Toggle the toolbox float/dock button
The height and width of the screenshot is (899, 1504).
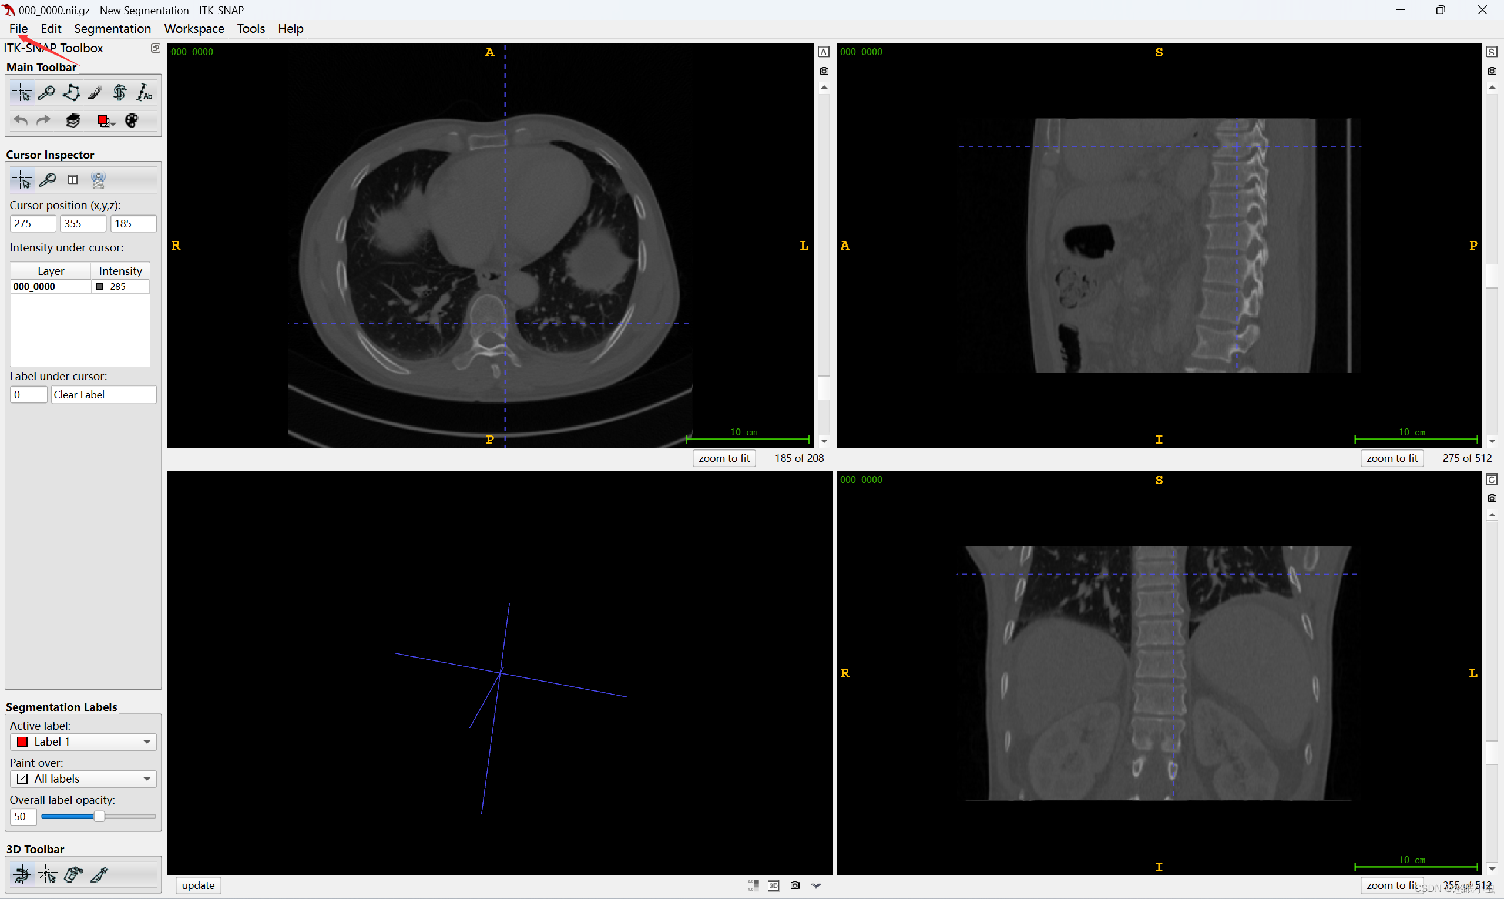click(x=156, y=48)
